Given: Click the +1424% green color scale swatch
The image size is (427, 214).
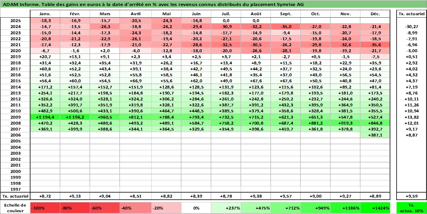Looking at the screenshot, I should pyautogui.click(x=375, y=208).
